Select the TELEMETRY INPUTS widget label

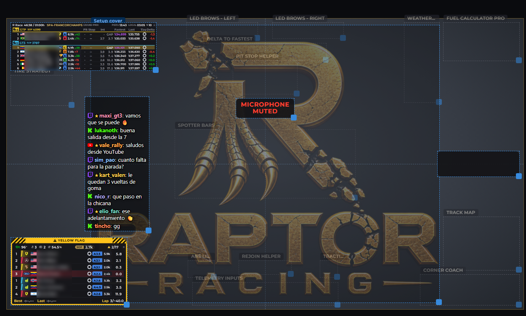click(219, 278)
